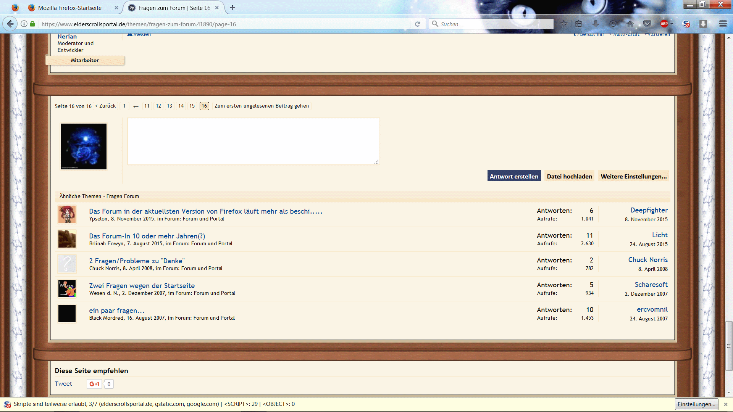Click the bookmark star icon
The height and width of the screenshot is (412, 733).
click(564, 24)
